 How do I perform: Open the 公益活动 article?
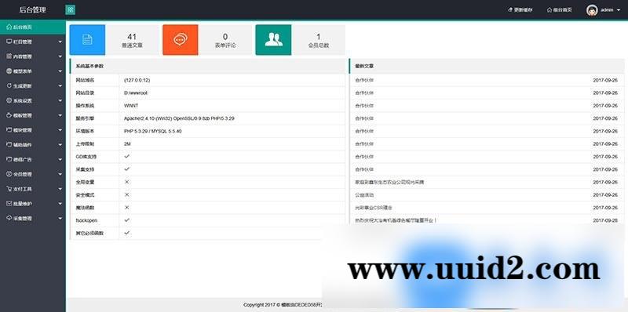pos(364,194)
